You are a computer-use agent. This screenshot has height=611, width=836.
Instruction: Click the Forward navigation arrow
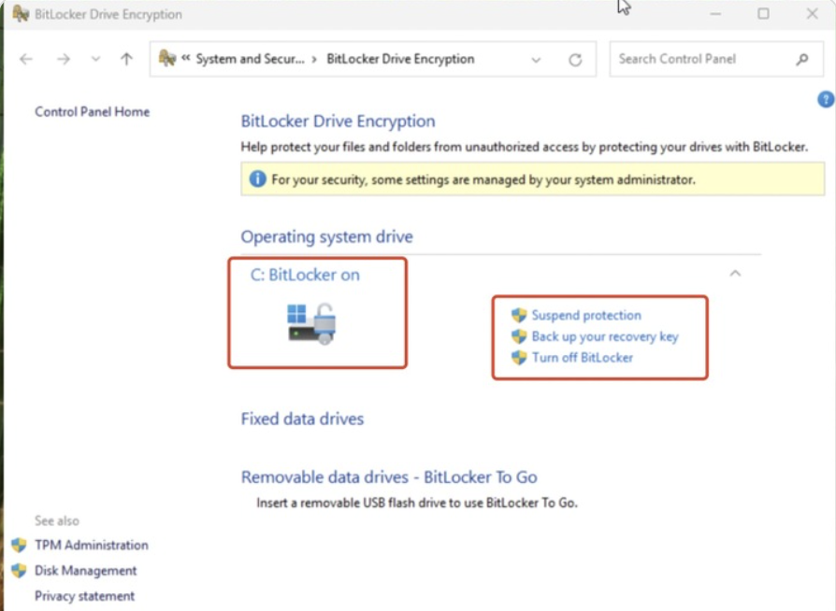click(64, 59)
